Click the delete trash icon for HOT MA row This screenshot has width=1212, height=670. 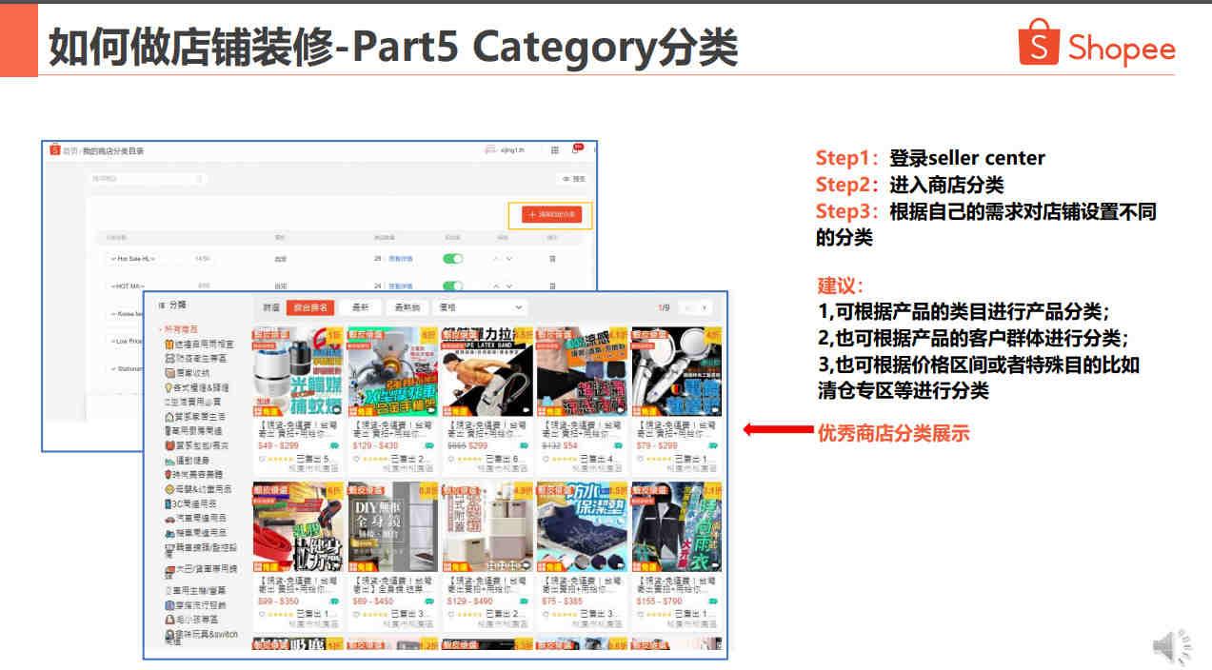coord(552,286)
